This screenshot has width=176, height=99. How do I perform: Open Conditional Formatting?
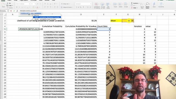97,5
